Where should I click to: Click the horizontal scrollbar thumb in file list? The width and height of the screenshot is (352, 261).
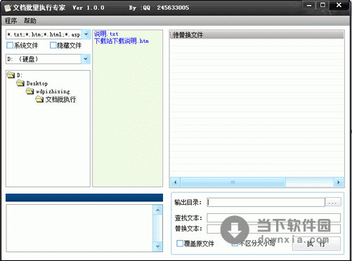click(x=233, y=182)
